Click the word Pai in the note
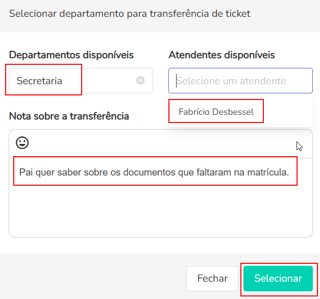The image size is (320, 299). 26,172
